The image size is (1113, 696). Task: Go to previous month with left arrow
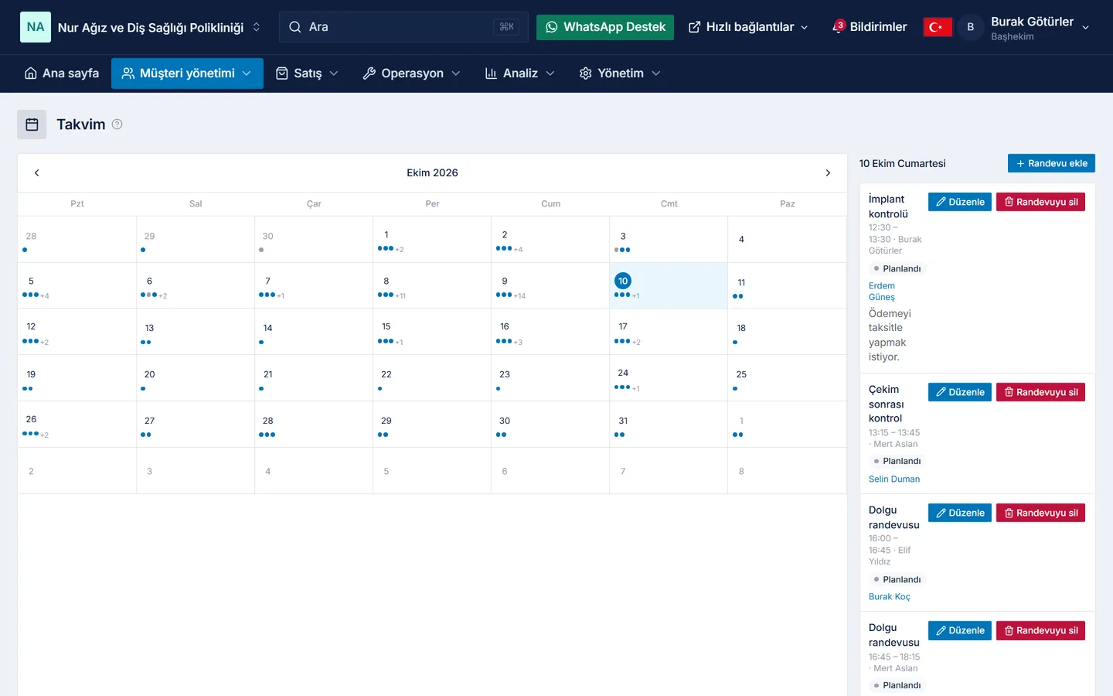[x=36, y=173]
